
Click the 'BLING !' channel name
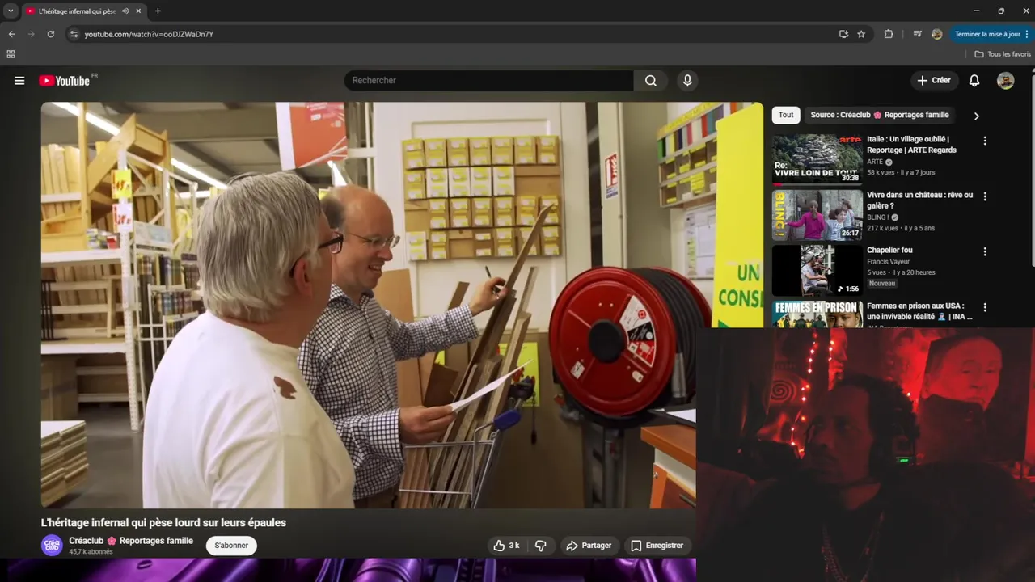click(877, 217)
